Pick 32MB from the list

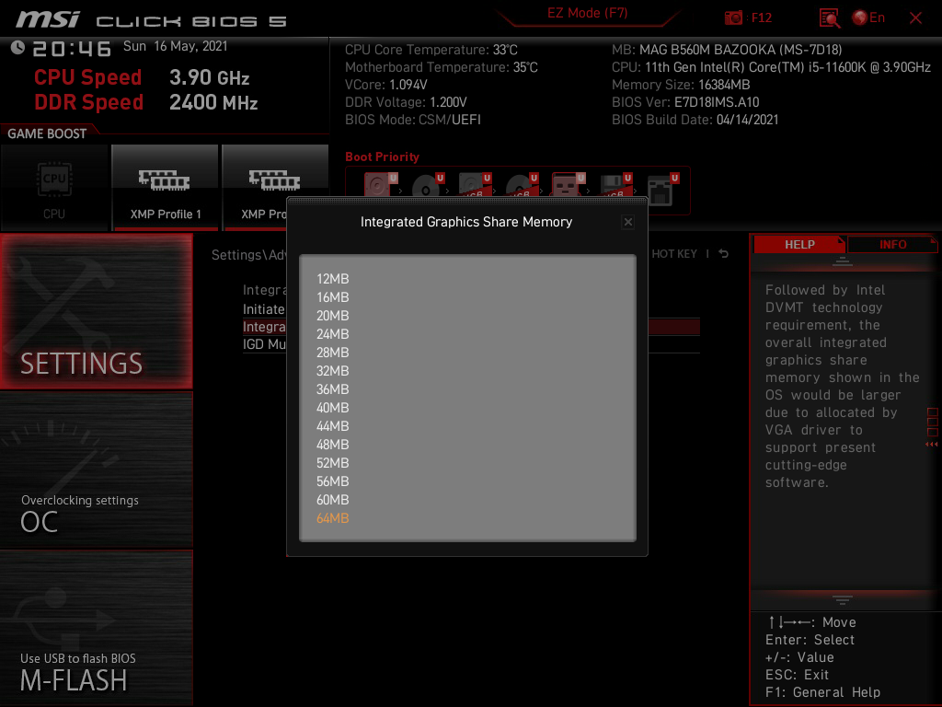332,371
